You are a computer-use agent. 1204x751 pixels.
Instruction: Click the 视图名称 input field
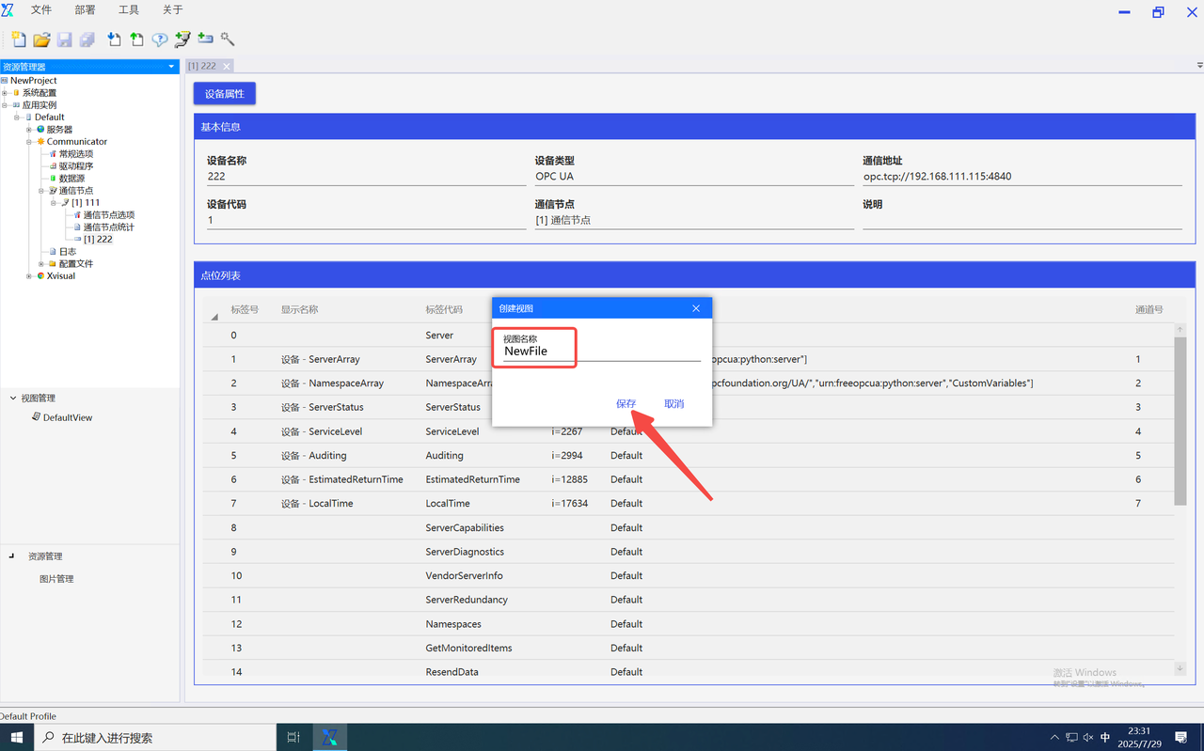pyautogui.click(x=602, y=352)
